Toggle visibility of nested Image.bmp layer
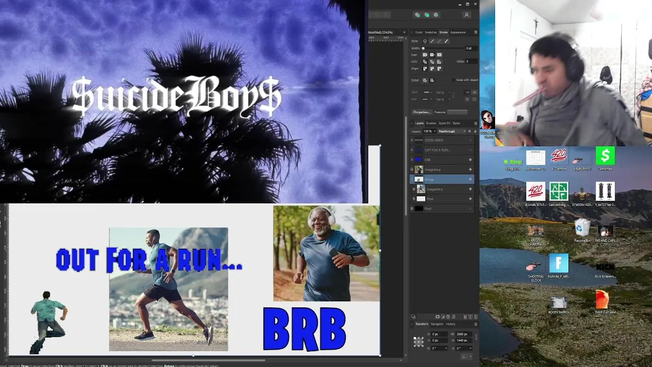Image resolution: width=652 pixels, height=367 pixels. point(470,189)
